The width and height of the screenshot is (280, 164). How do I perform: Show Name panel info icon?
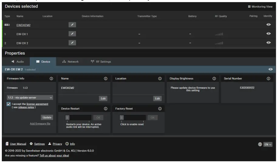coord(106,79)
